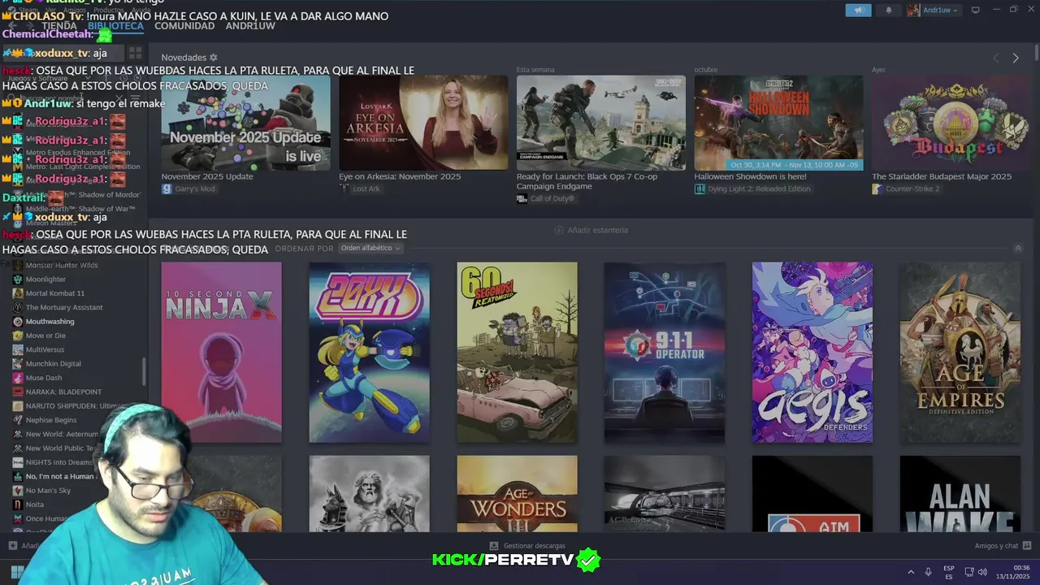Screen dimensions: 1040x585
Task: Open Halloween Showdown news thumbnail
Action: pos(778,123)
